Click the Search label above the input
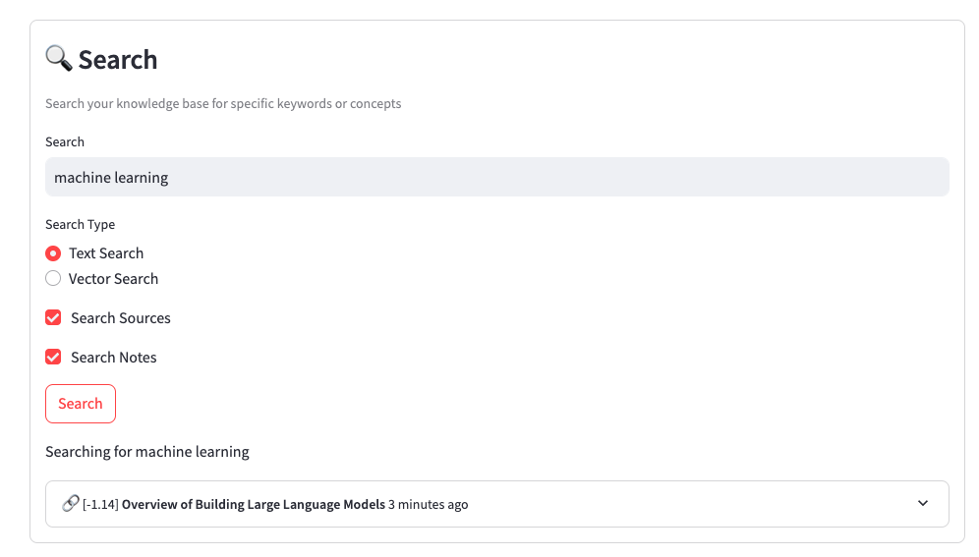Viewport: 979px width, 557px height. click(65, 142)
